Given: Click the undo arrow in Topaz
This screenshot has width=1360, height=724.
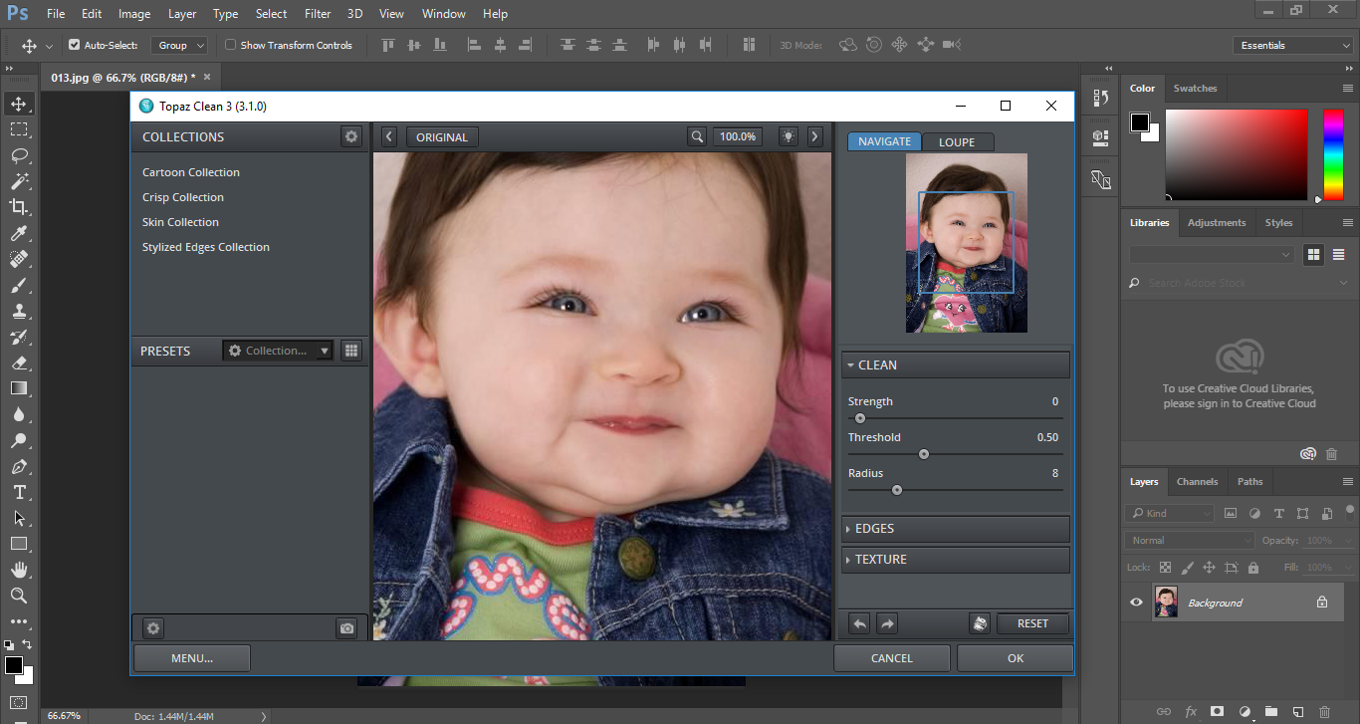Looking at the screenshot, I should pyautogui.click(x=859, y=623).
